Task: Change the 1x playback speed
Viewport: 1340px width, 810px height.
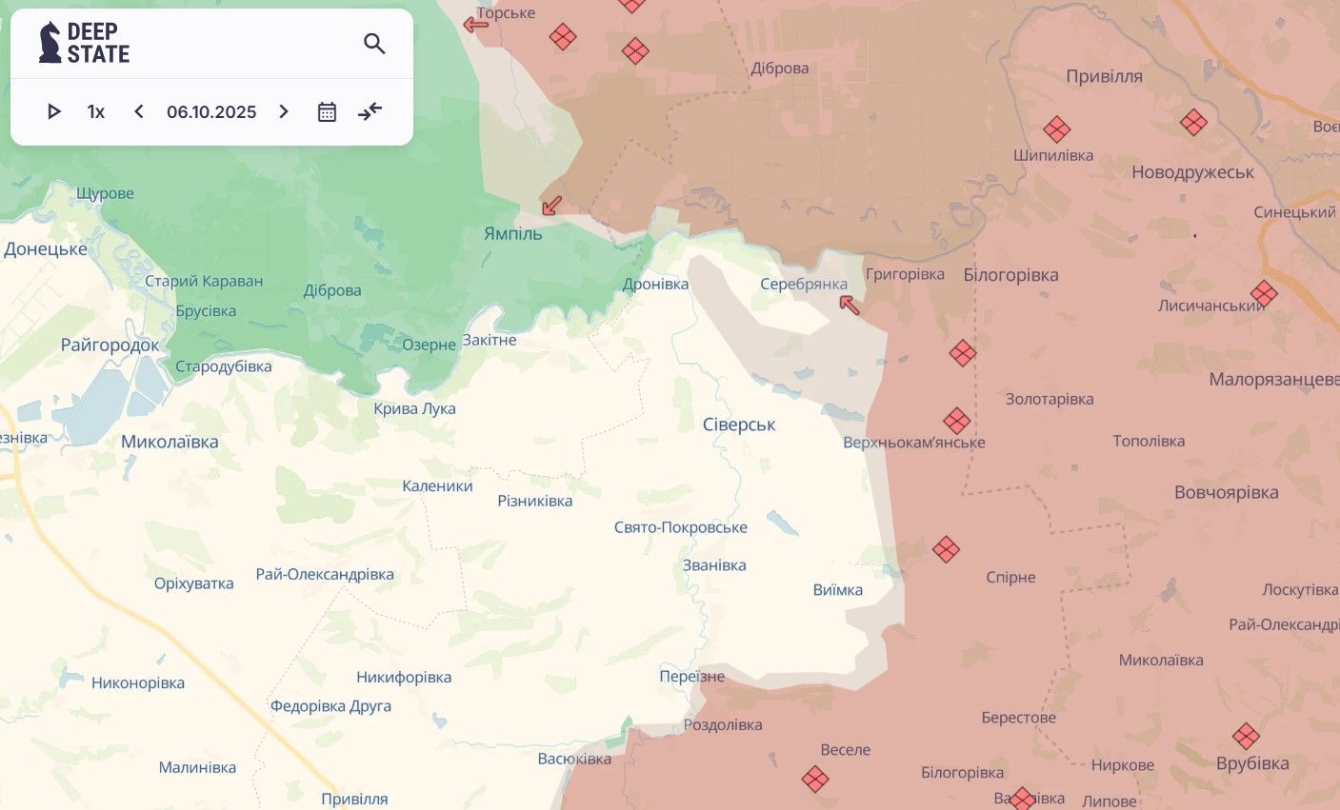Action: pos(96,112)
